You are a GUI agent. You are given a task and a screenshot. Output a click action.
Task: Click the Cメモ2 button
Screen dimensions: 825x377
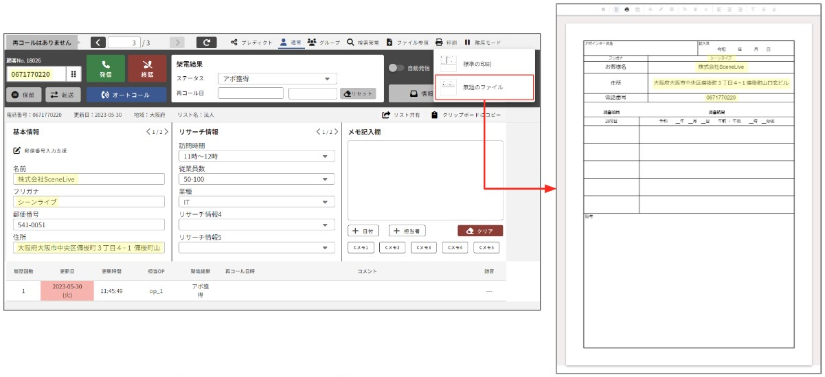(x=392, y=248)
